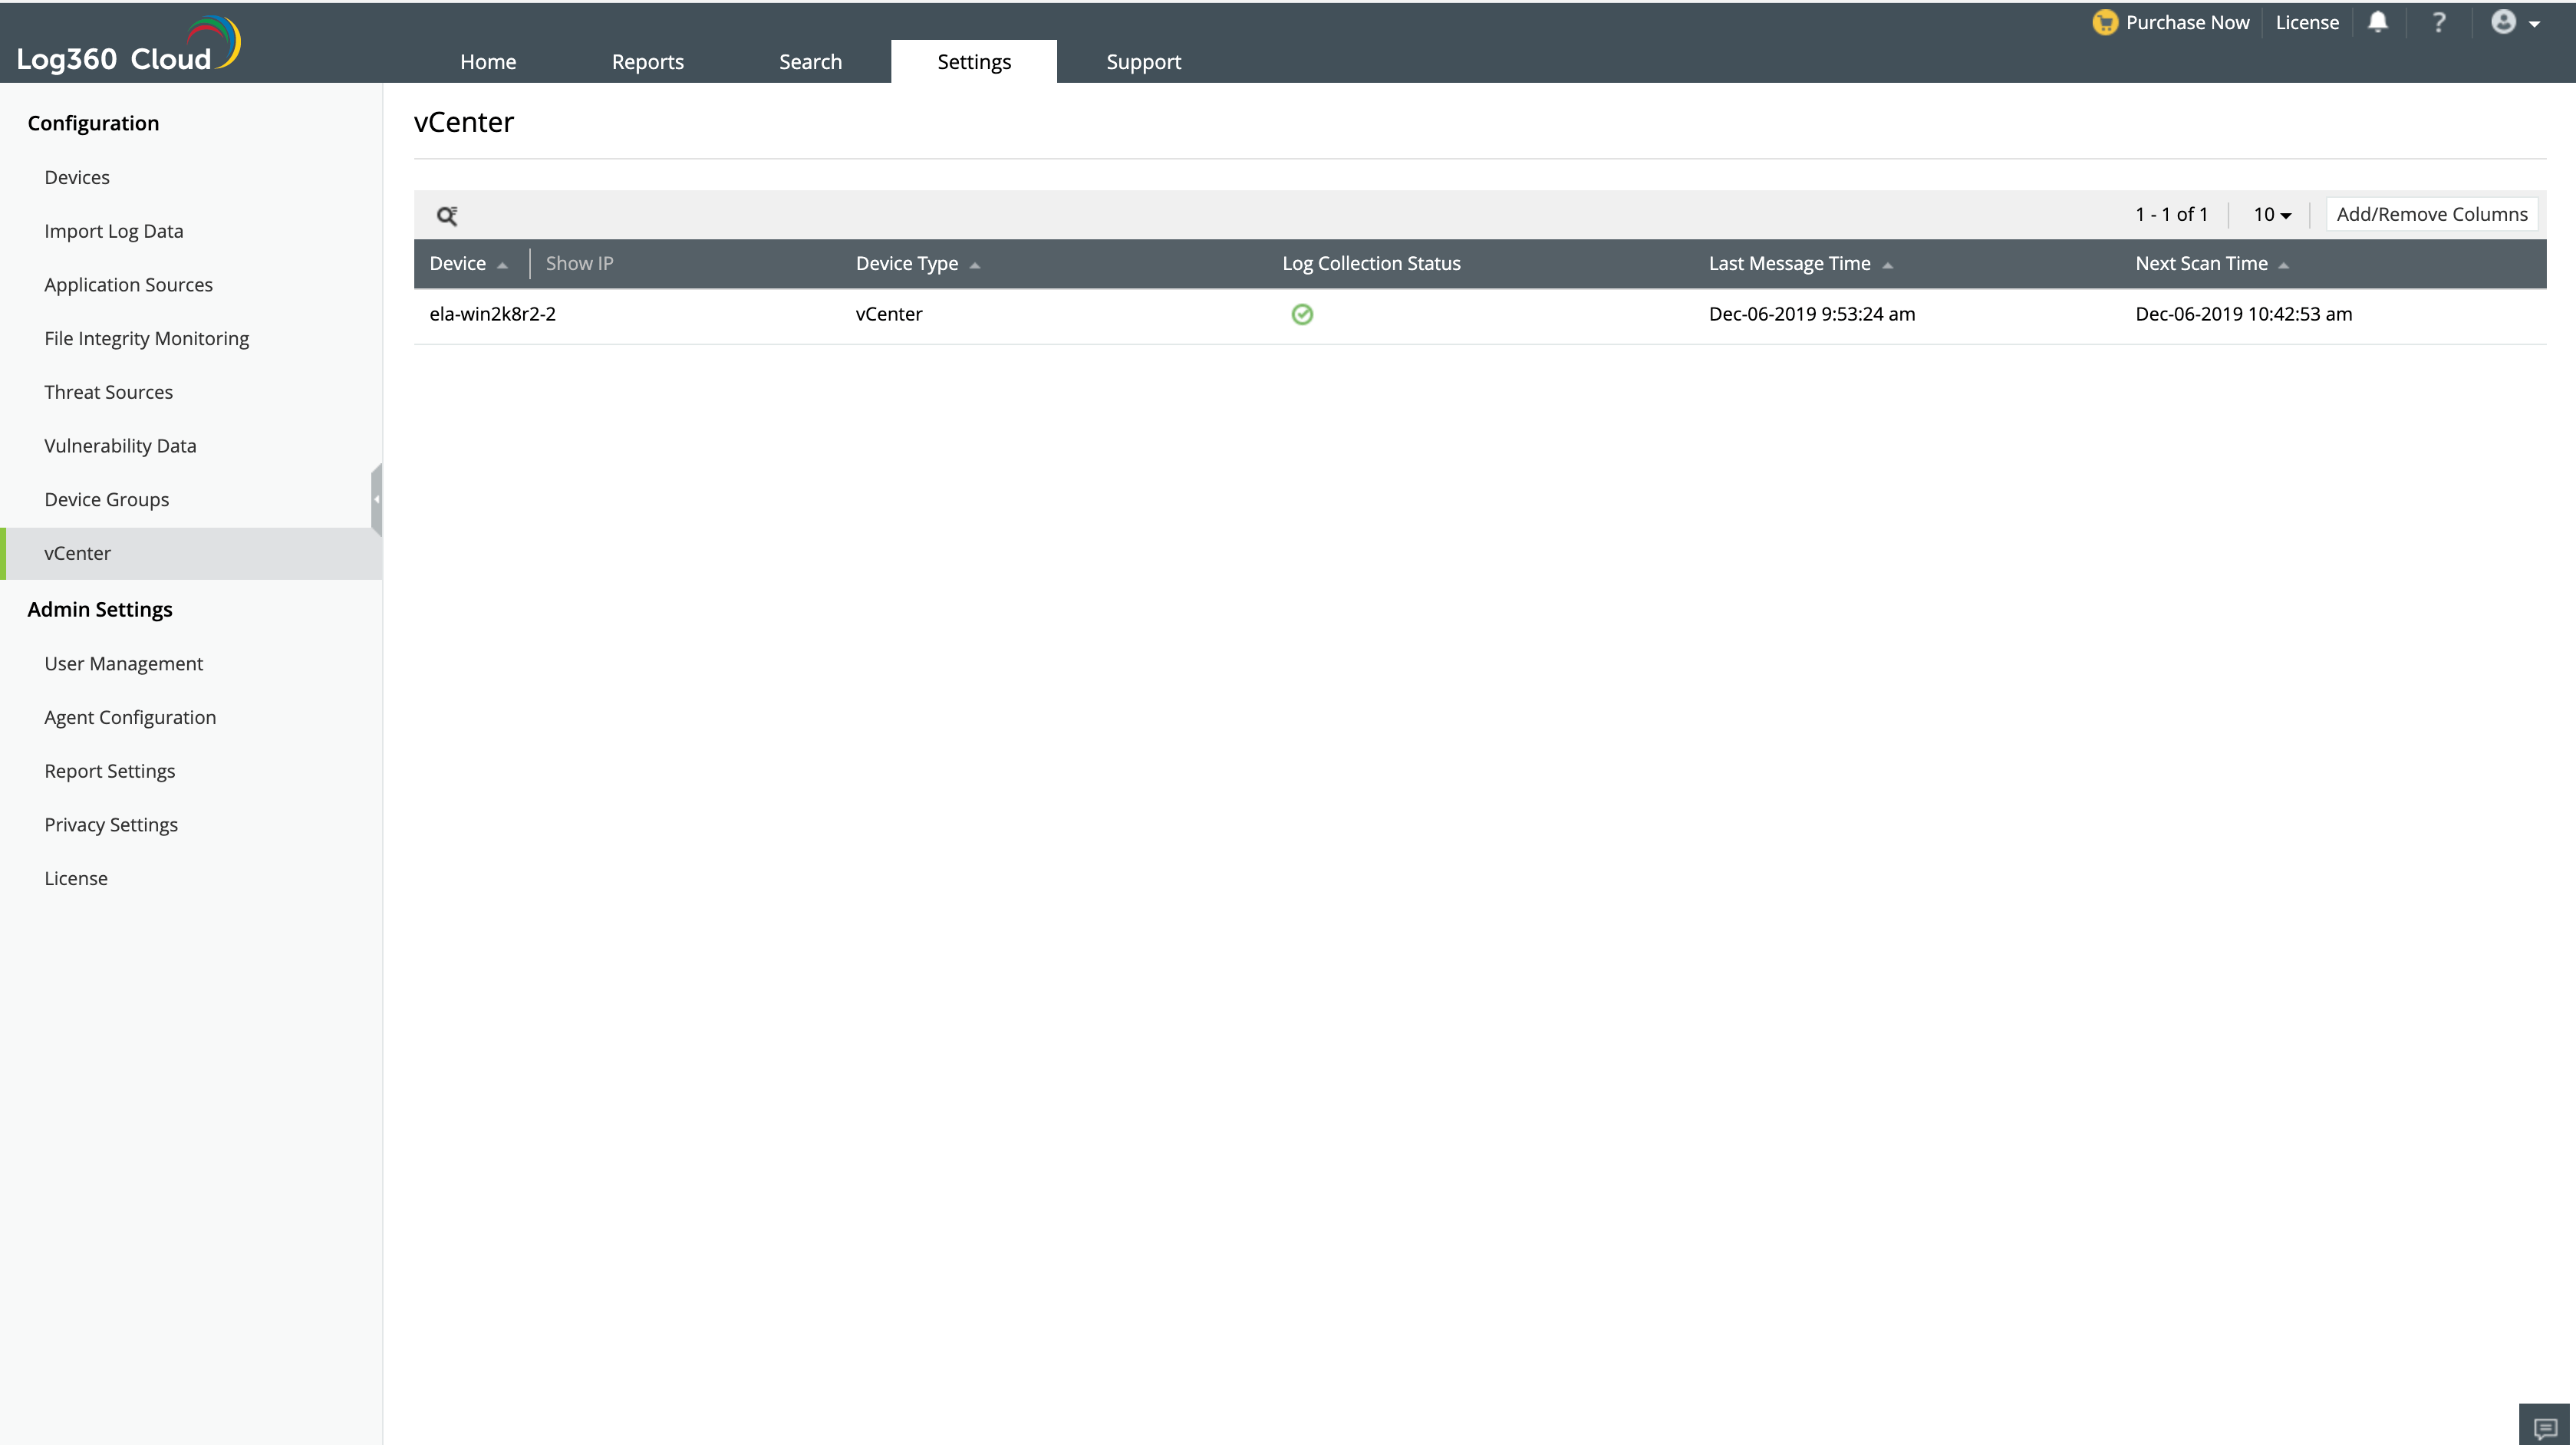Click the Log360 Cloud logo
The height and width of the screenshot is (1445, 2576).
[128, 47]
